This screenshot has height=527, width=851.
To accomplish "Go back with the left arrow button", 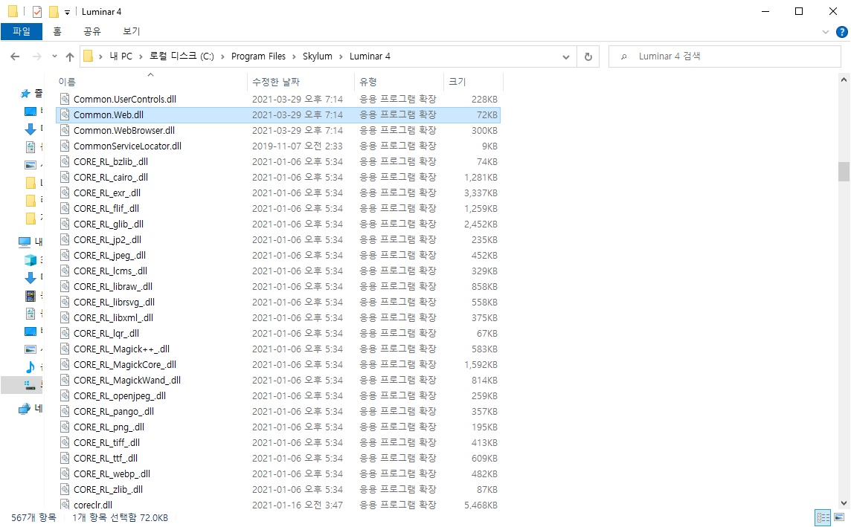I will pyautogui.click(x=15, y=56).
